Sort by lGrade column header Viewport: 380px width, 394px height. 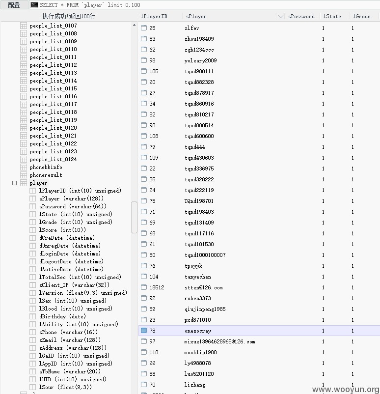pyautogui.click(x=361, y=16)
